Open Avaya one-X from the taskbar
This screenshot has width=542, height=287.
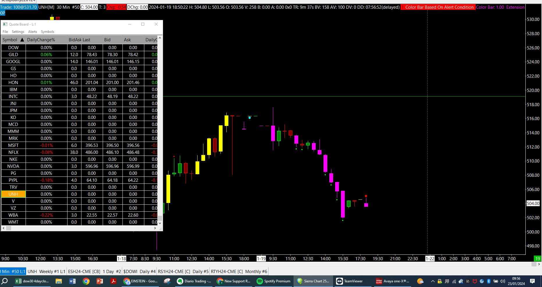click(x=393, y=281)
